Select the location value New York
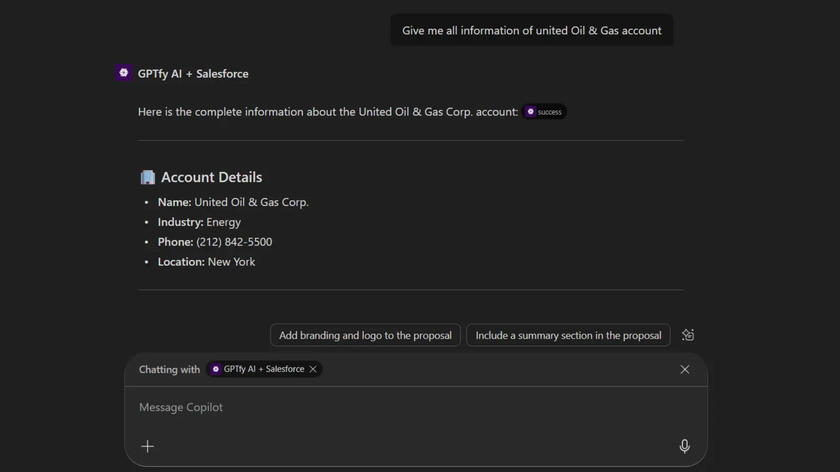Image resolution: width=840 pixels, height=472 pixels. coord(232,262)
